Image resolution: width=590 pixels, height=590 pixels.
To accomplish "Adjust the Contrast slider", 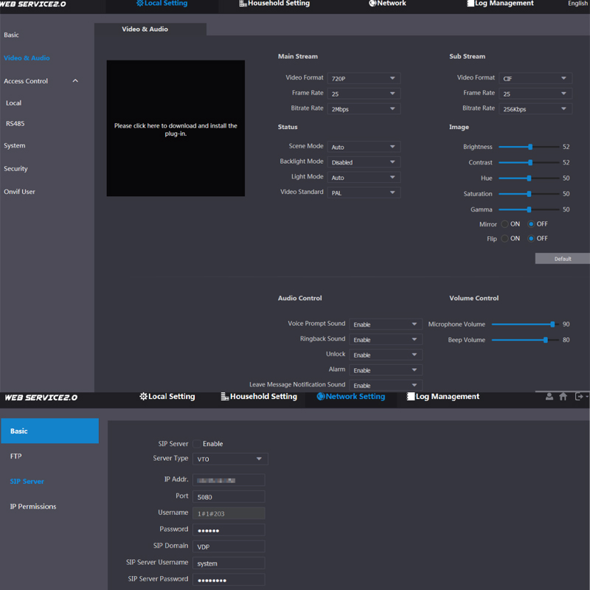I will click(x=529, y=162).
